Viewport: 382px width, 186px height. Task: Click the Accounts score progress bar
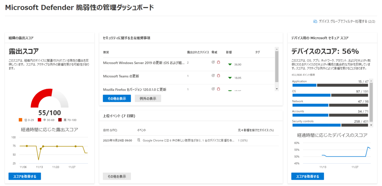[330, 115]
